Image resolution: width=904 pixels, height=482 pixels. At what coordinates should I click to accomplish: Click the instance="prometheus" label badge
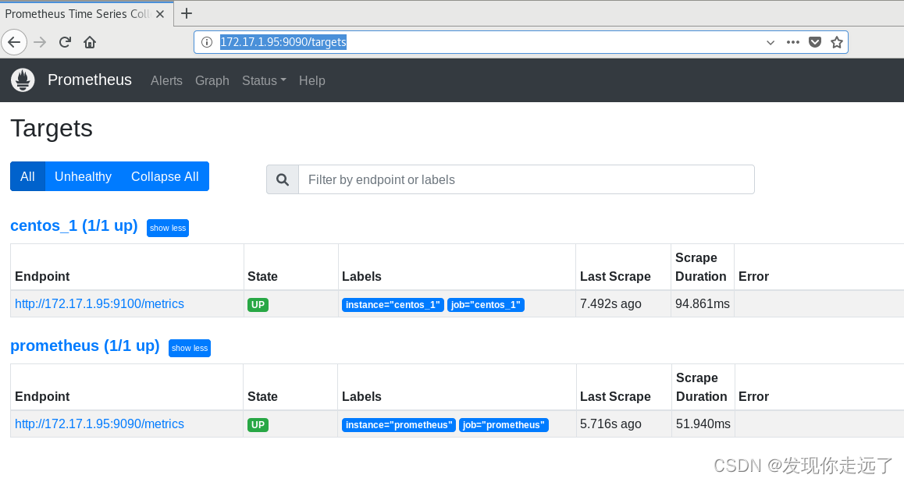click(399, 425)
